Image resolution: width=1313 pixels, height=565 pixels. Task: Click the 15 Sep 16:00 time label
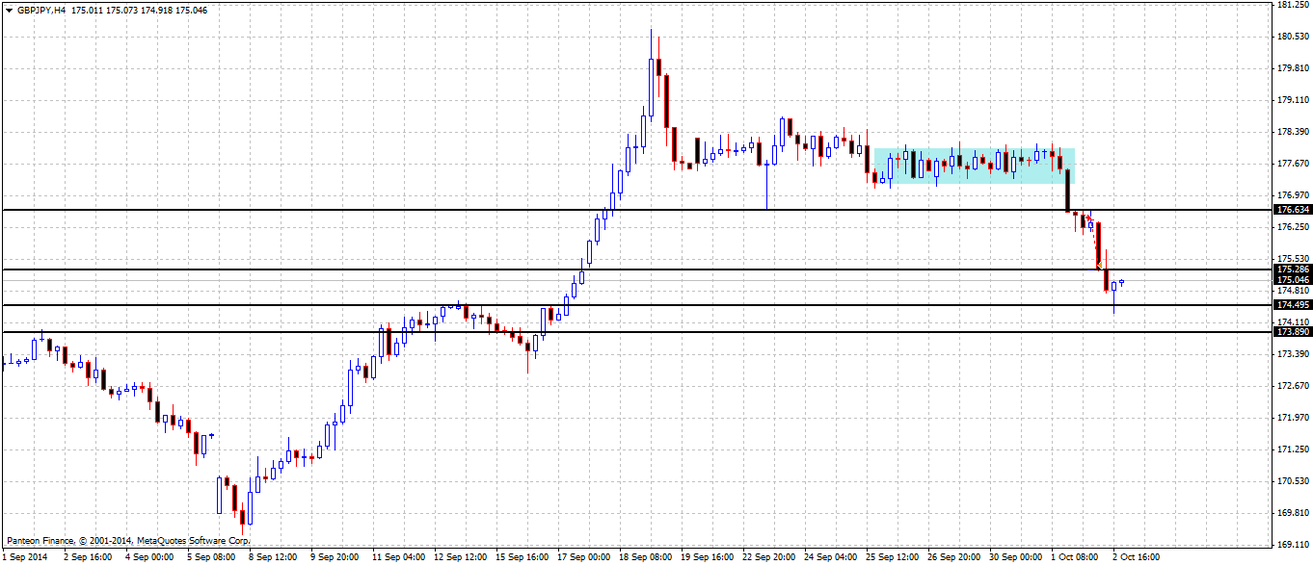click(523, 557)
